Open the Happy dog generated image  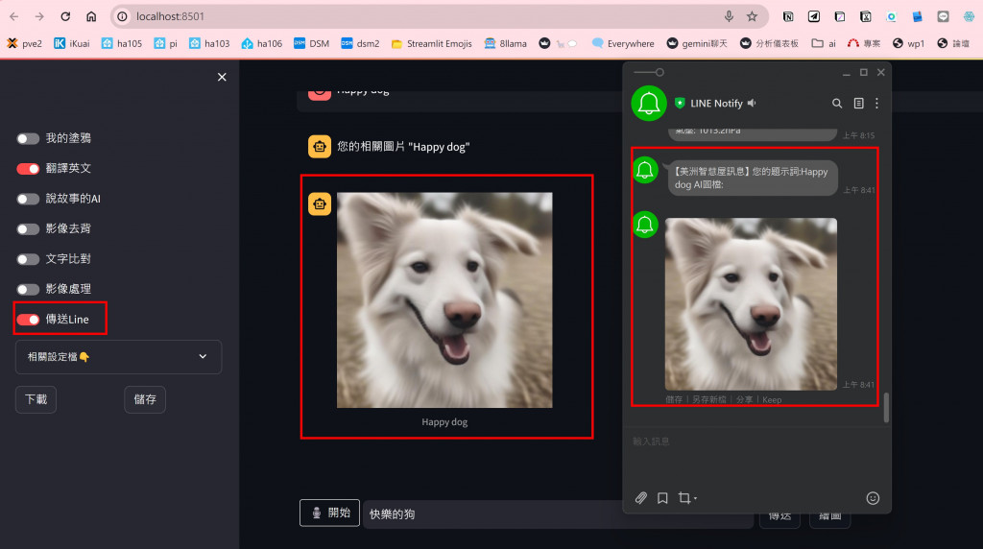444,300
